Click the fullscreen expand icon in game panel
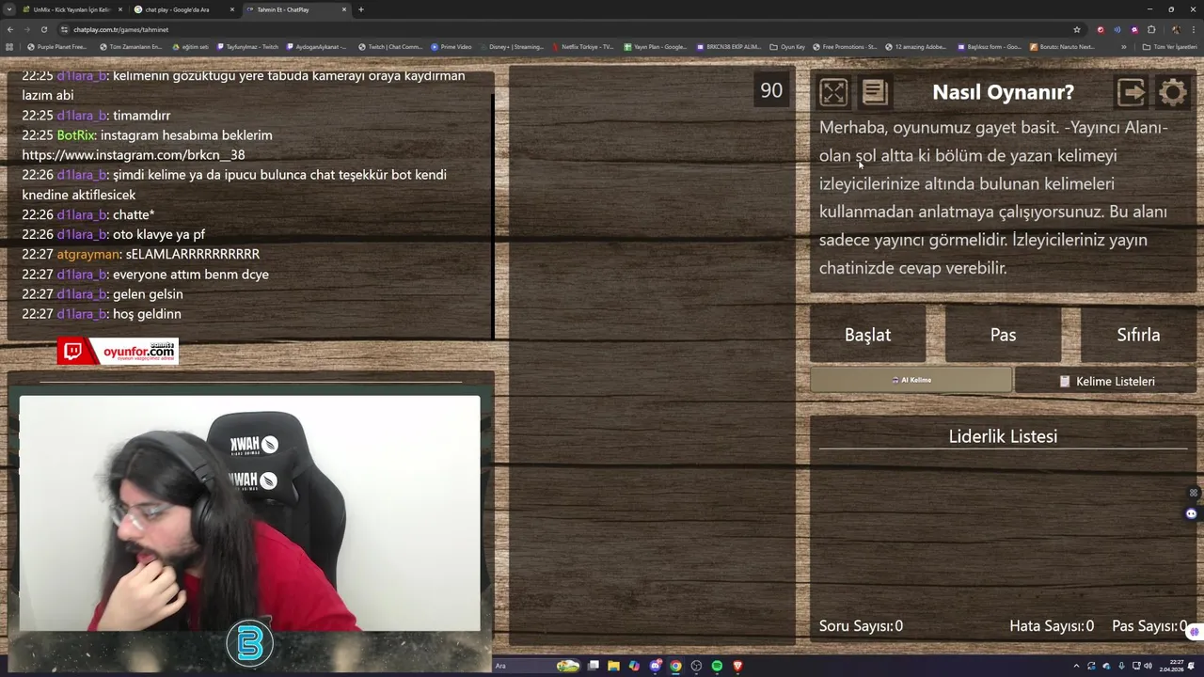 click(833, 92)
